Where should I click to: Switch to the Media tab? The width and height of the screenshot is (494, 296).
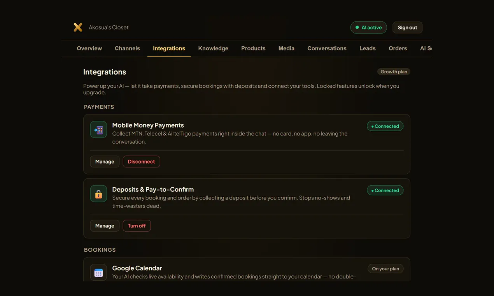pos(286,48)
